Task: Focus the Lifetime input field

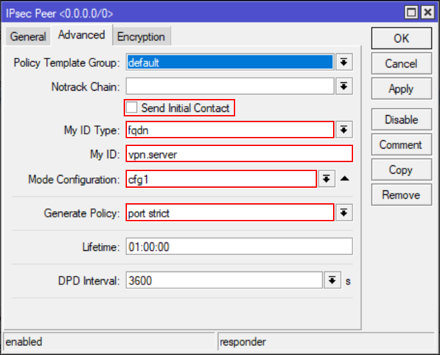Action: pyautogui.click(x=239, y=247)
